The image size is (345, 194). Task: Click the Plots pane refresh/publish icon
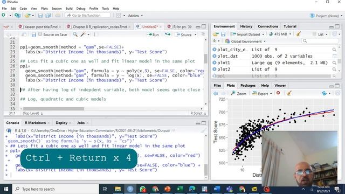point(324,93)
